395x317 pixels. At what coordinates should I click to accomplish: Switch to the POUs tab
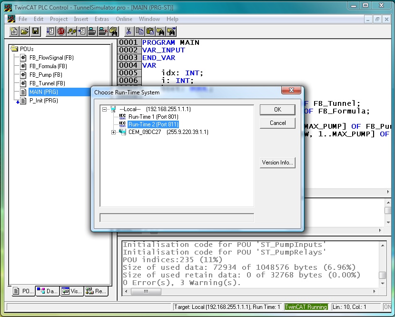point(23,291)
